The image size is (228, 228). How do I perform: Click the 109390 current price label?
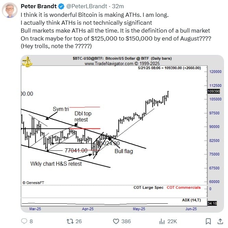[214, 91]
